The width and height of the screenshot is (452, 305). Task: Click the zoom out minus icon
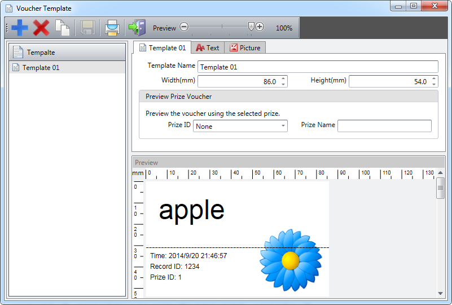point(184,27)
